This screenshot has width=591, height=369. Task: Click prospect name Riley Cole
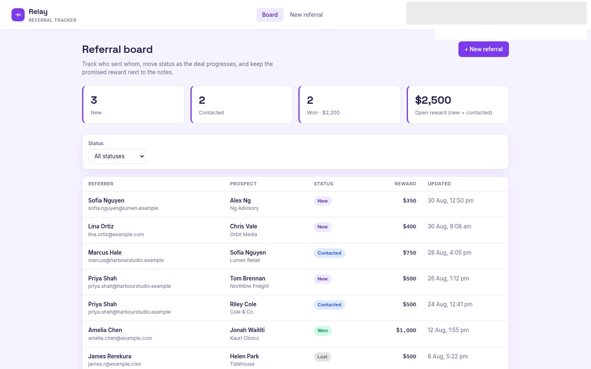[243, 304]
